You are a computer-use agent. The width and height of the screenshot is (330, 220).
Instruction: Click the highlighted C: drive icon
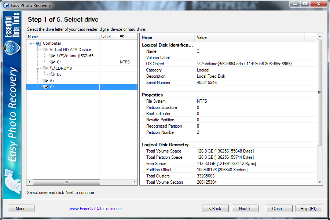click(45, 87)
